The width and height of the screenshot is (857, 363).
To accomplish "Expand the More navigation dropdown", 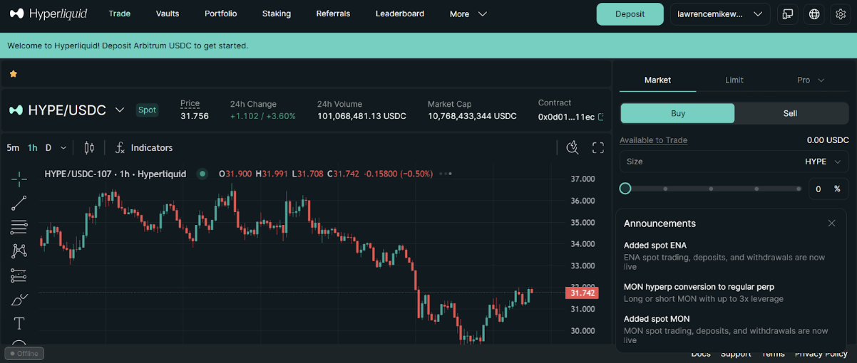I will tap(468, 14).
